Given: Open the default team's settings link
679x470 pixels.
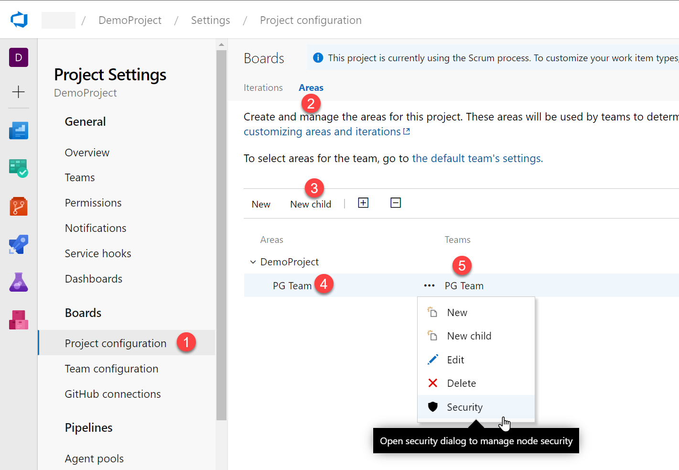Looking at the screenshot, I should tap(477, 158).
